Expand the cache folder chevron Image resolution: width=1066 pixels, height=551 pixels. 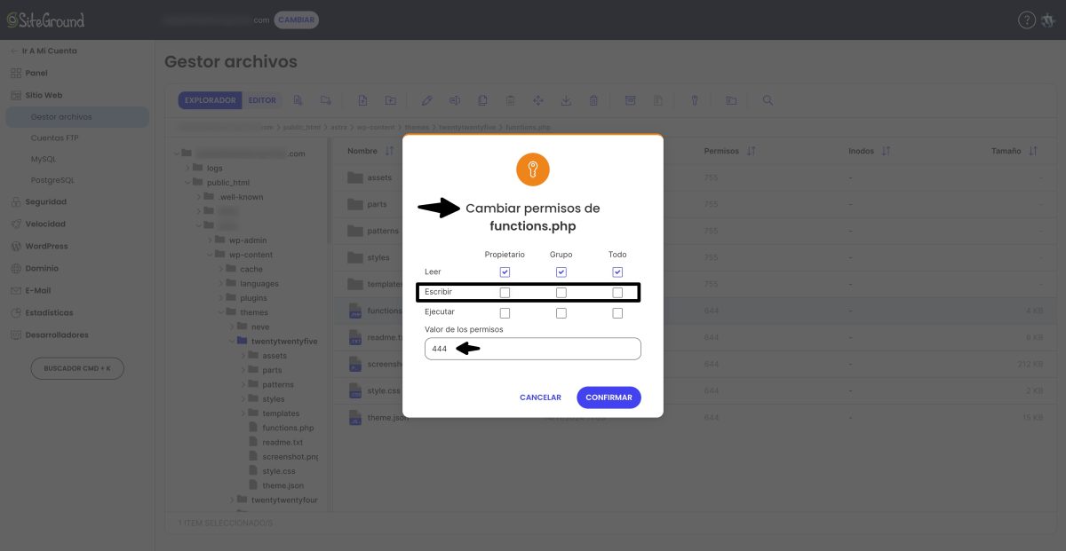[x=220, y=269]
